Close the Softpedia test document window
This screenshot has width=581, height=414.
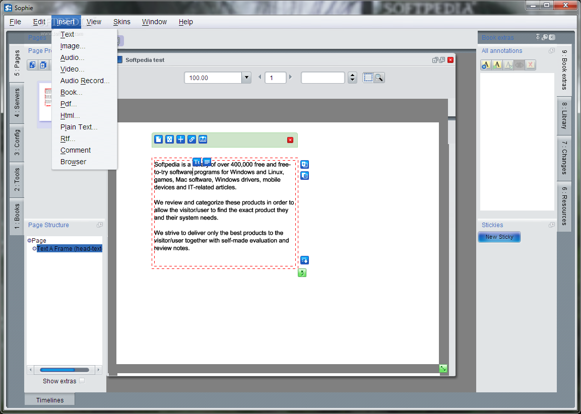pos(450,60)
